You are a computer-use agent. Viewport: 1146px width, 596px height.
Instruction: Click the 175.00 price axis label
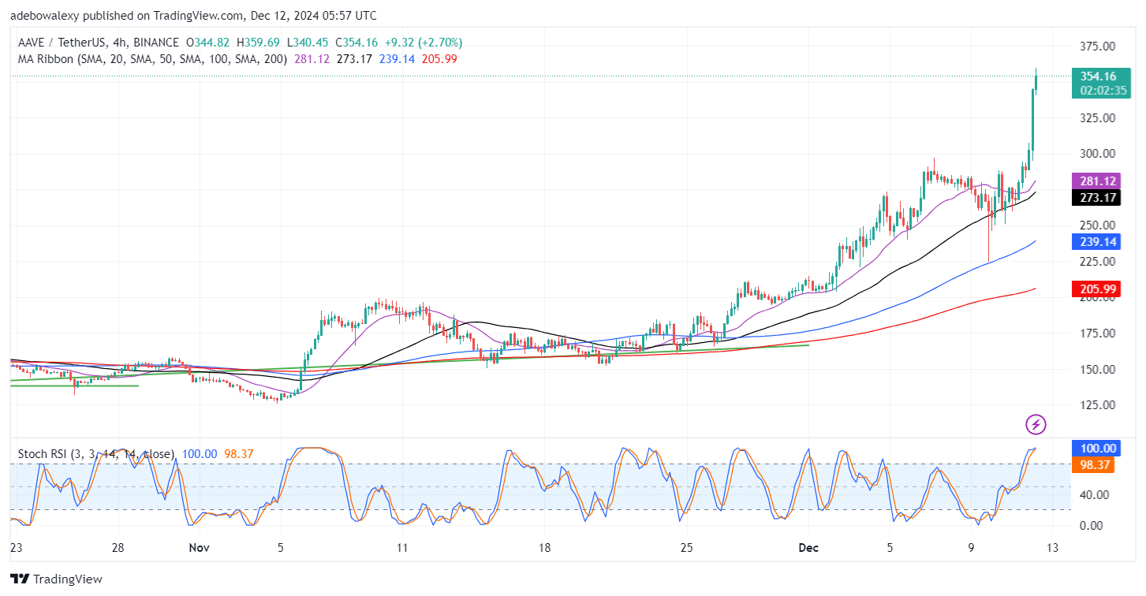pyautogui.click(x=1097, y=333)
